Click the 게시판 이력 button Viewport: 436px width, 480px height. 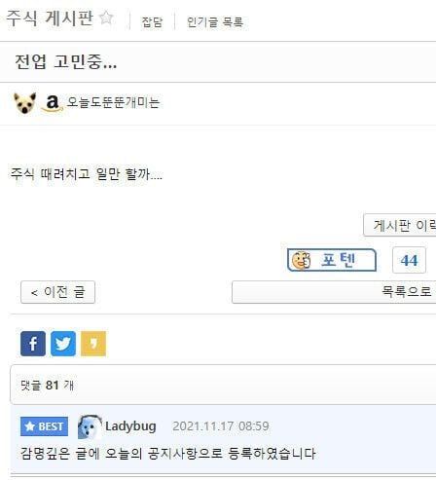(400, 225)
